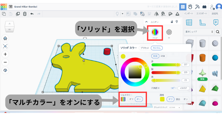Select the Notes tool icon
The image size is (222, 116).
click(216, 23)
